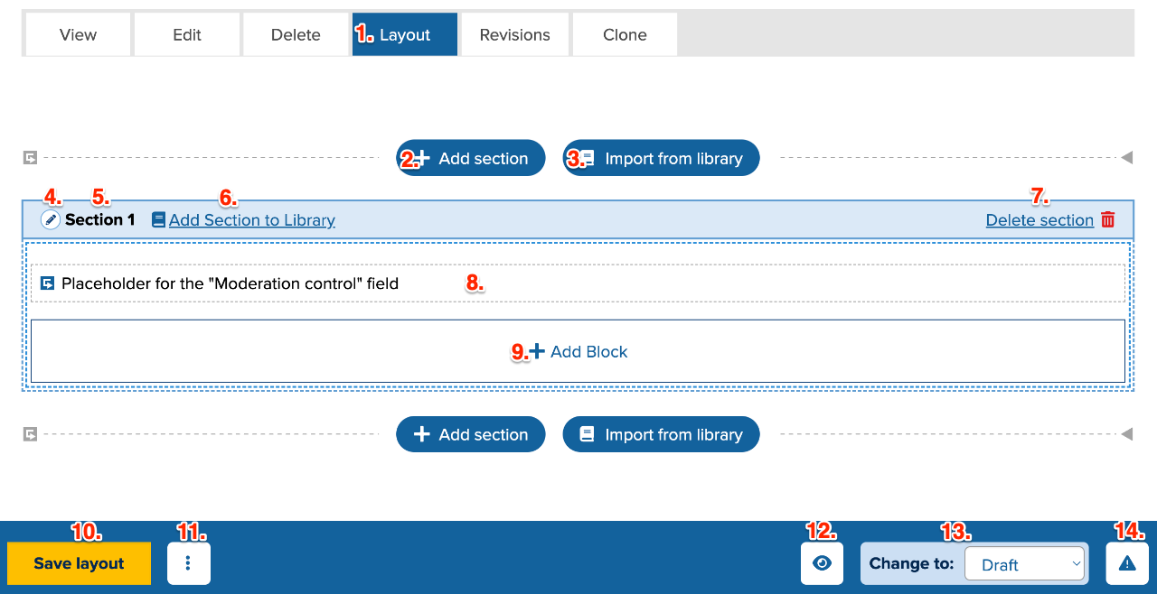Open the Change to Draft dropdown
This screenshot has height=594, width=1157.
click(x=1025, y=564)
